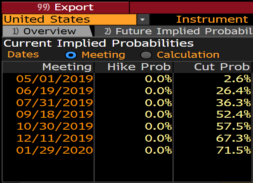Click the Meeting column header

(x=66, y=67)
